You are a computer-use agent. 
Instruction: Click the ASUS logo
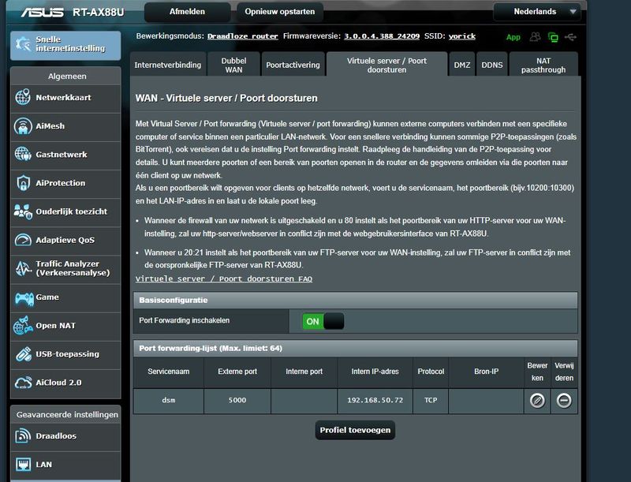pos(43,12)
